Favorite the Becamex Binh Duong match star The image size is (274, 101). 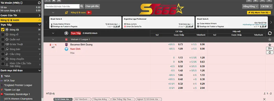tap(270, 45)
